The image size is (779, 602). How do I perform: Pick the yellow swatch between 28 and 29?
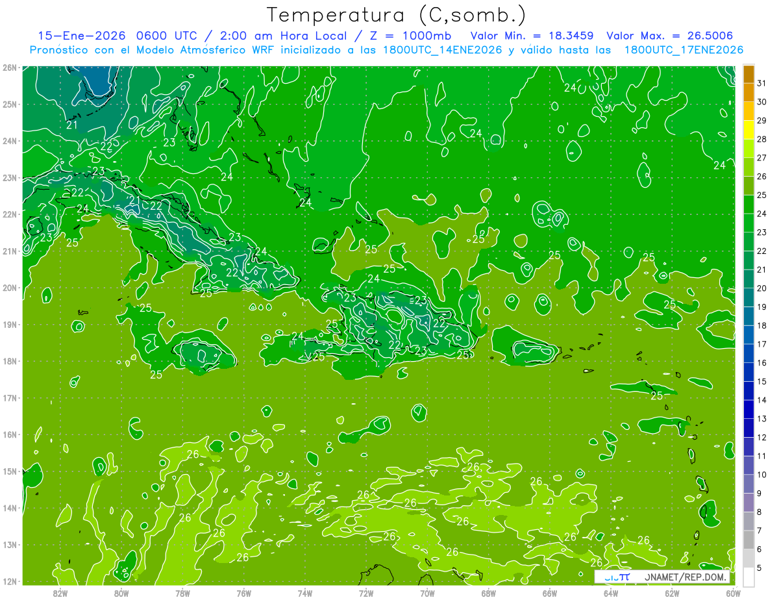(748, 130)
